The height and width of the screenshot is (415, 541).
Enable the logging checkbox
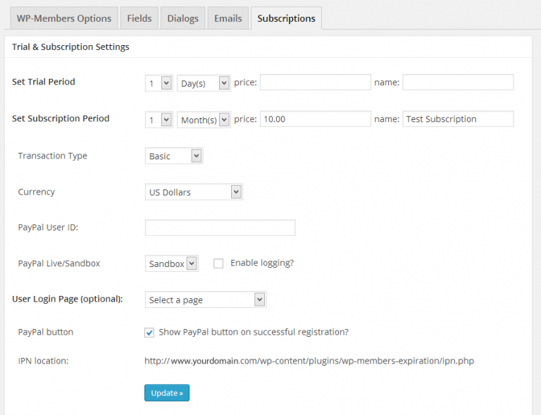coord(218,264)
